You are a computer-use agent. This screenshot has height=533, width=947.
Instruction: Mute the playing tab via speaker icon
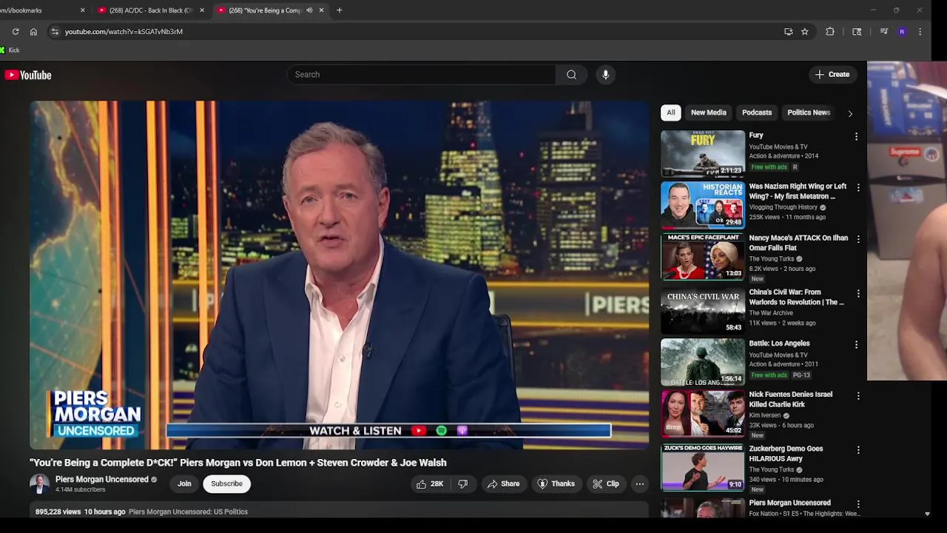coord(309,10)
